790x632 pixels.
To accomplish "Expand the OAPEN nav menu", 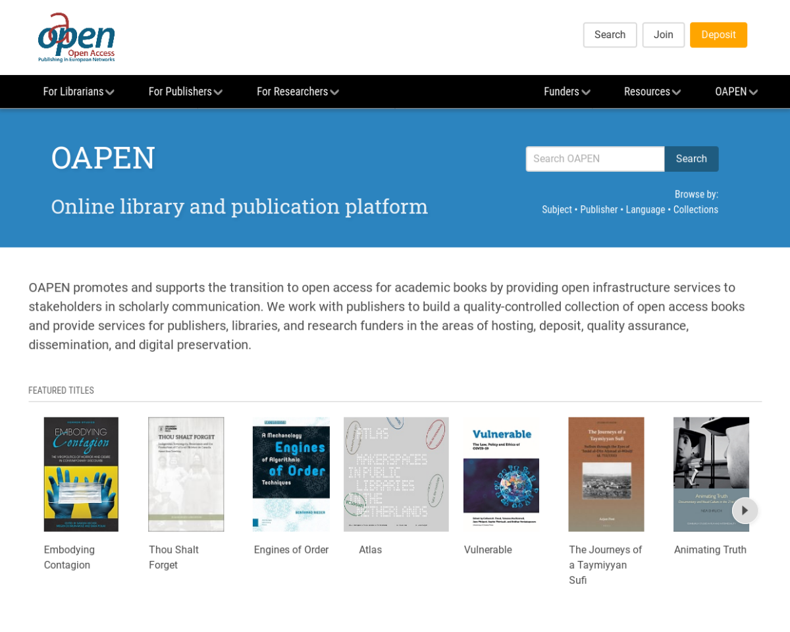I will pyautogui.click(x=736, y=92).
